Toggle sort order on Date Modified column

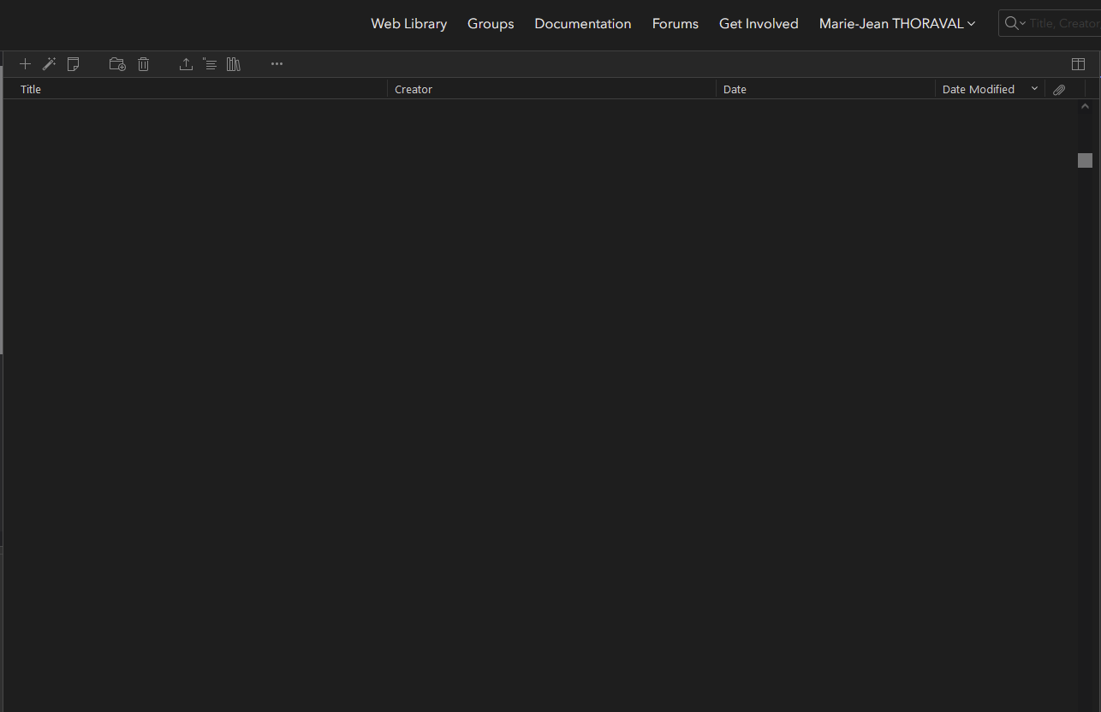[x=990, y=89]
